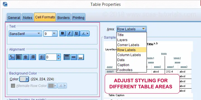Choose Data from Area list
201x100 pixels.
132,60
